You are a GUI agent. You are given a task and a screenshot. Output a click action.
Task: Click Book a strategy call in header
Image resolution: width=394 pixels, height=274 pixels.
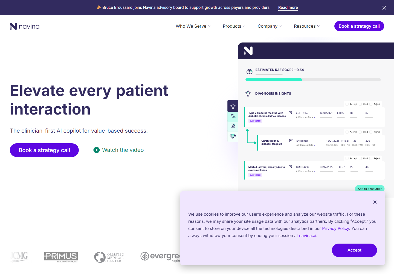pos(359,26)
